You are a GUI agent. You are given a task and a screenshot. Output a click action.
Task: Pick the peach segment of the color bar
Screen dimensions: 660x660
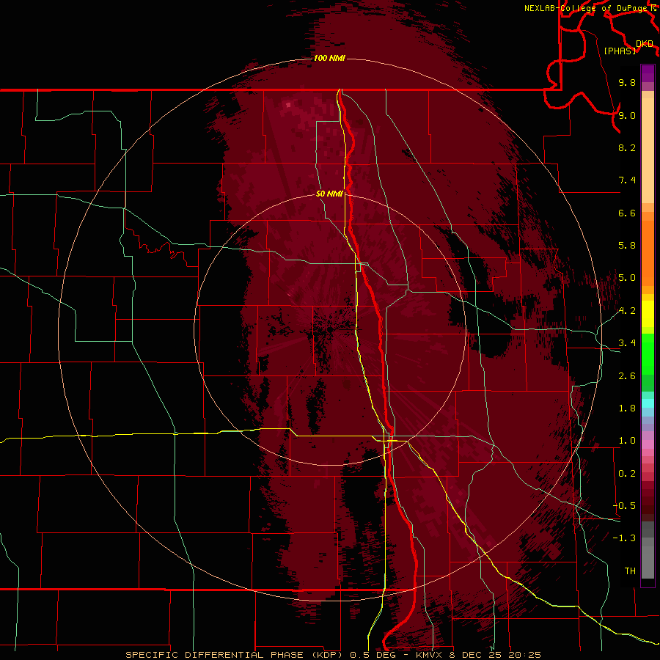pyautogui.click(x=648, y=150)
